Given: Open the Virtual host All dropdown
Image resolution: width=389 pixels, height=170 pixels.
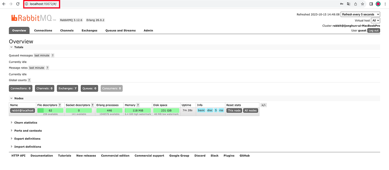Looking at the screenshot, I should 376,20.
